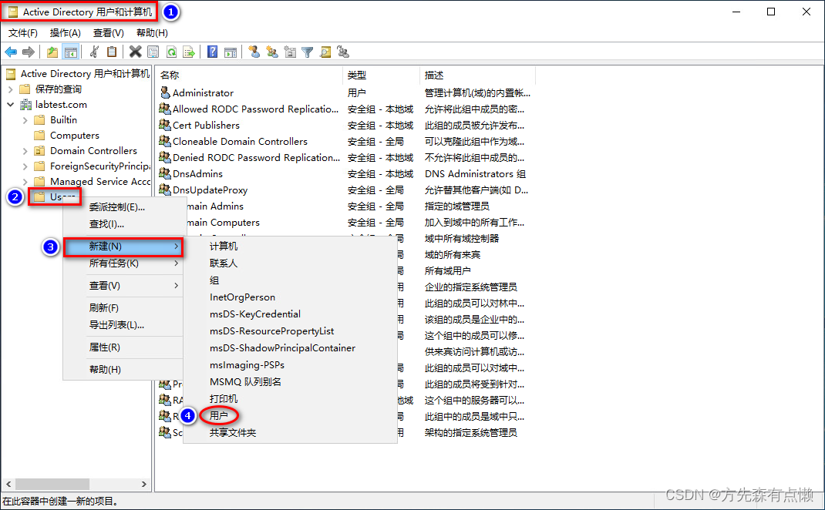Click the labtest.com domain icon
This screenshot has height=510, width=825.
[25, 105]
